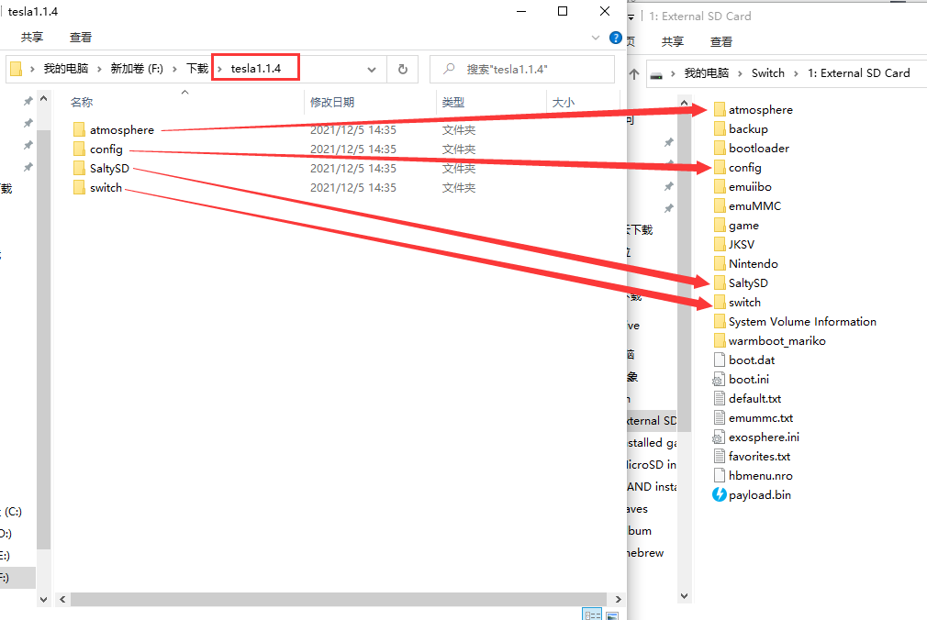Select the exosphere.ini file icon

pos(720,437)
